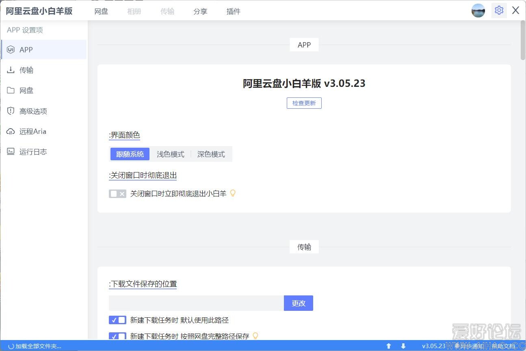Open 远程Aria in sidebar
This screenshot has height=351, width=526.
click(x=44, y=131)
